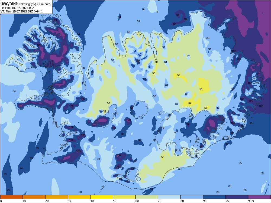Screen dimensions: 271x203
Task: Click the dark orange 0–10 legend swatch
Action: click(11, 197)
